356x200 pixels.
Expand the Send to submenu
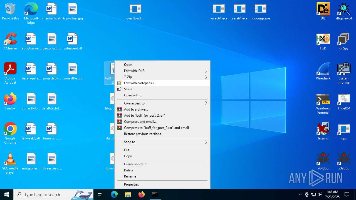pyautogui.click(x=162, y=142)
